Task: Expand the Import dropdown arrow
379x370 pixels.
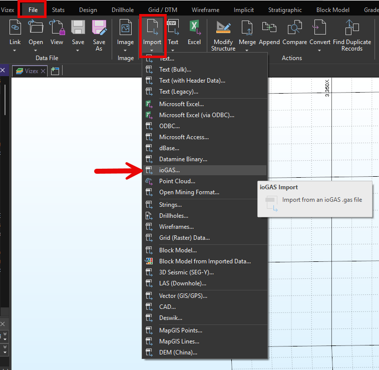Action: coord(152,50)
